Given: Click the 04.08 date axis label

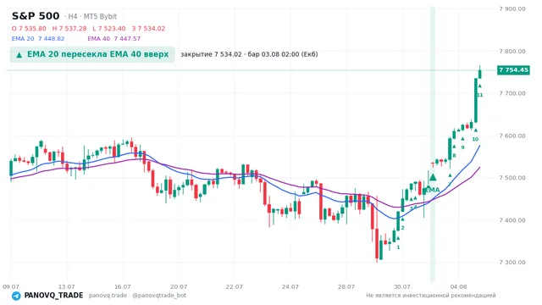Looking at the screenshot, I should tap(458, 286).
